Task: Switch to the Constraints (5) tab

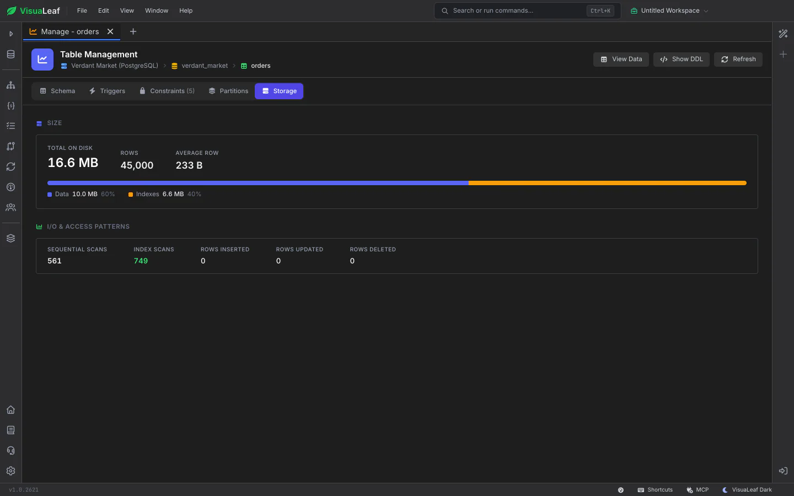Action: click(167, 91)
